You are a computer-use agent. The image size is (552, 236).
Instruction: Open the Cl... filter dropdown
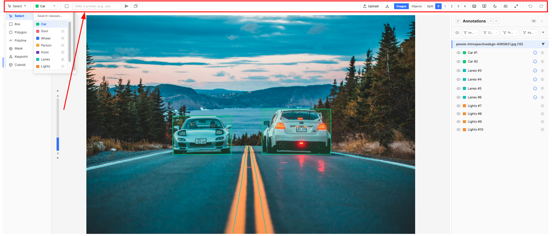tap(490, 33)
